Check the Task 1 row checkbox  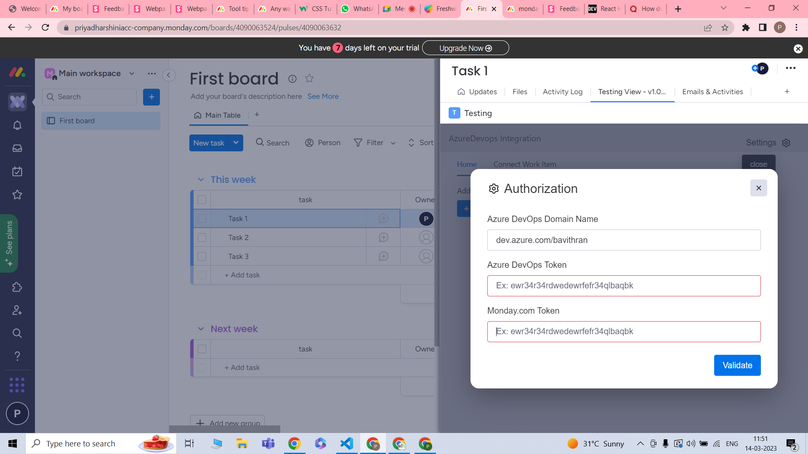click(202, 219)
